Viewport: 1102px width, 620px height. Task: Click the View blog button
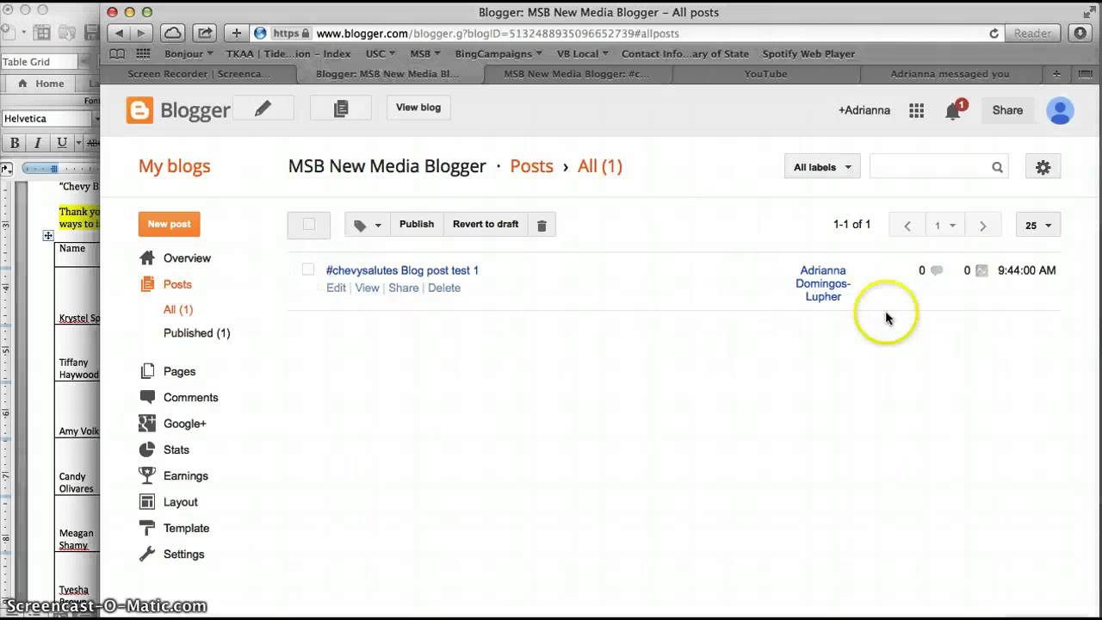point(418,108)
